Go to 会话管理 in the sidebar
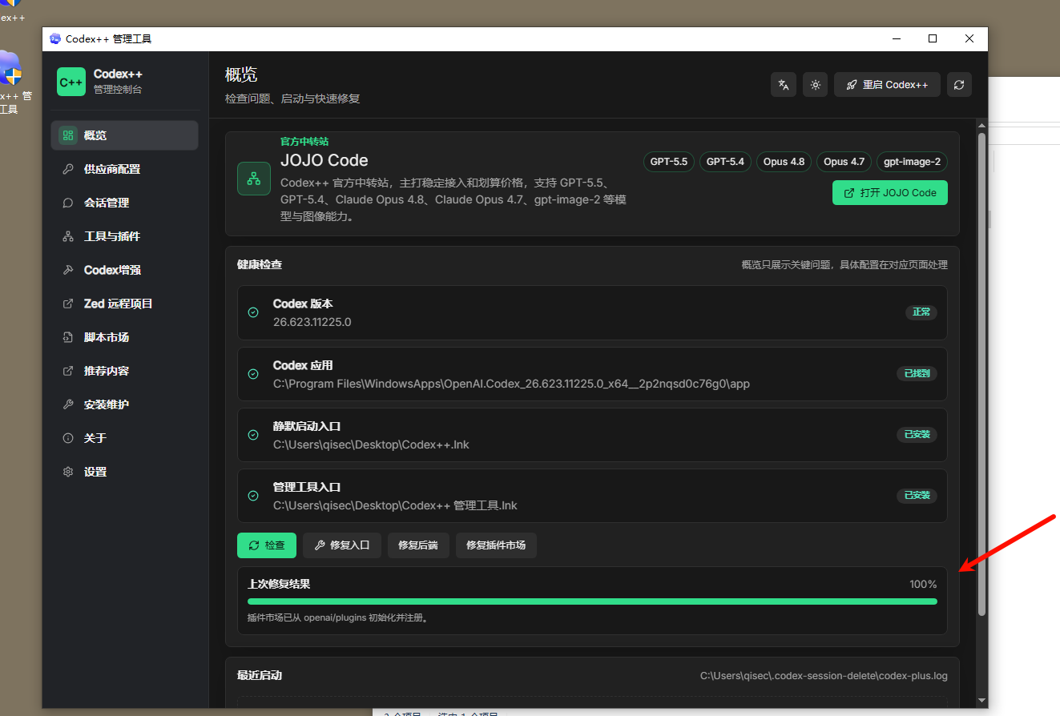 [124, 203]
